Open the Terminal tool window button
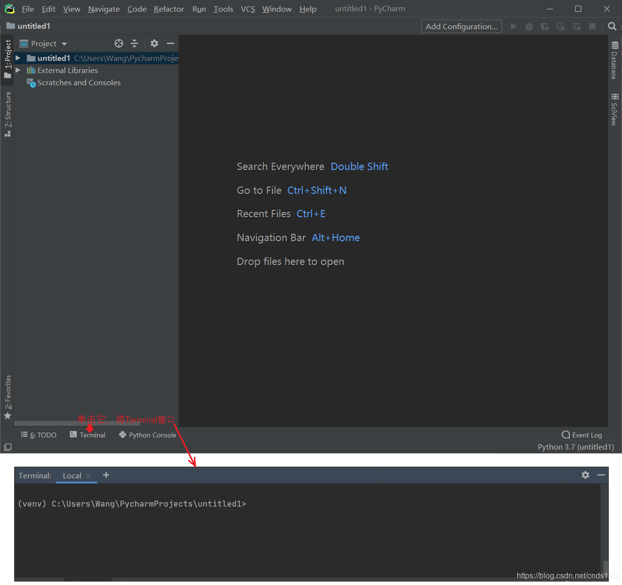622x585 pixels. coord(88,435)
